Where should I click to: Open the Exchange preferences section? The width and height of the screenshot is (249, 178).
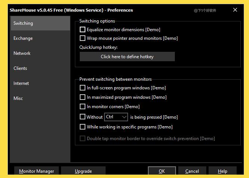[40, 38]
